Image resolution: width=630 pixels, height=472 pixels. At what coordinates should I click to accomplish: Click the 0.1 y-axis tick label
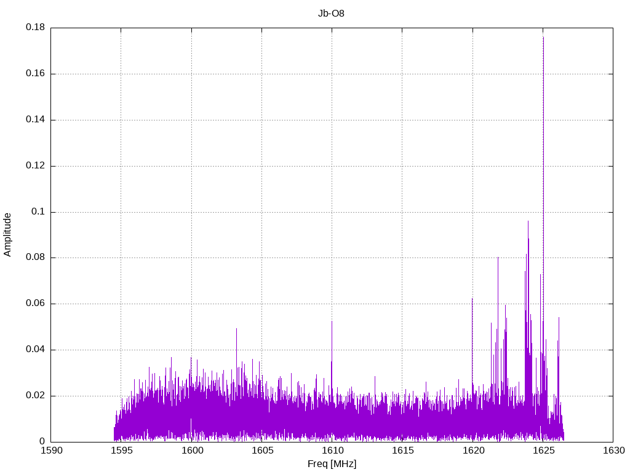coord(38,211)
